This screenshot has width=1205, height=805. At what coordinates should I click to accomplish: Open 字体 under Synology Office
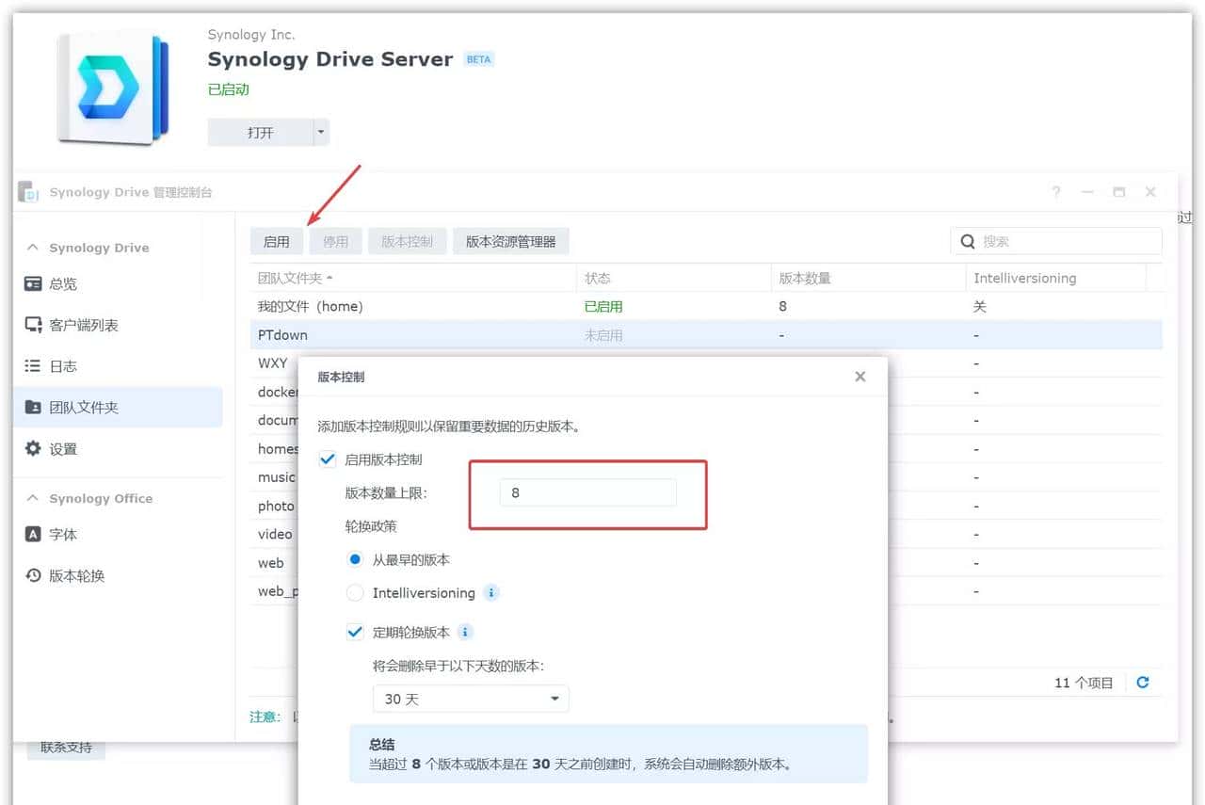[x=56, y=534]
